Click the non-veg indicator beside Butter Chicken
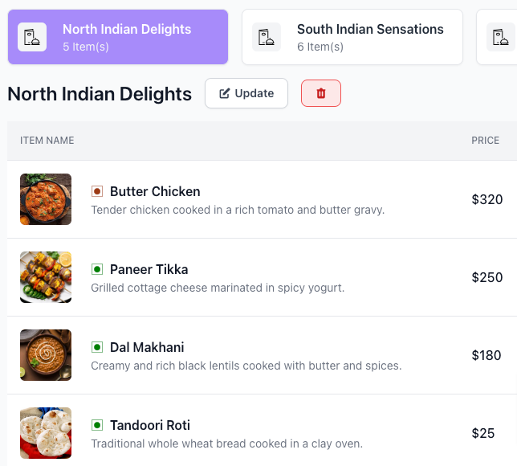This screenshot has height=466, width=517. (x=97, y=191)
